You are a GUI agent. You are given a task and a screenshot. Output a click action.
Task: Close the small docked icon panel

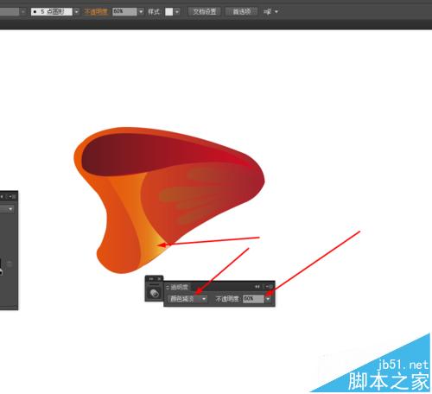[159, 279]
